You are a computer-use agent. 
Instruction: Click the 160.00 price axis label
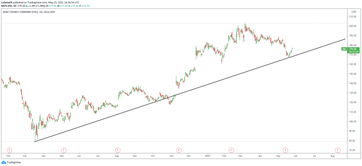pyautogui.click(x=352, y=64)
